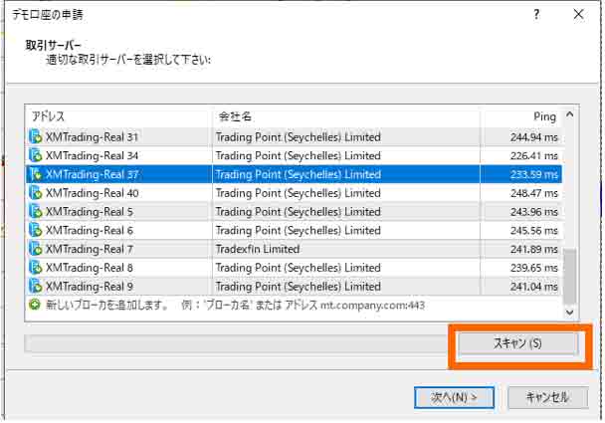Click the 244.94 ms ping value

click(534, 137)
